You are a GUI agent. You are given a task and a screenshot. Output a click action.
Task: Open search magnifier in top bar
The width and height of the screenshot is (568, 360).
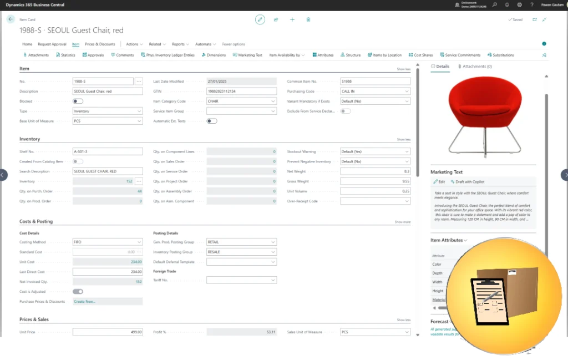[x=494, y=4]
